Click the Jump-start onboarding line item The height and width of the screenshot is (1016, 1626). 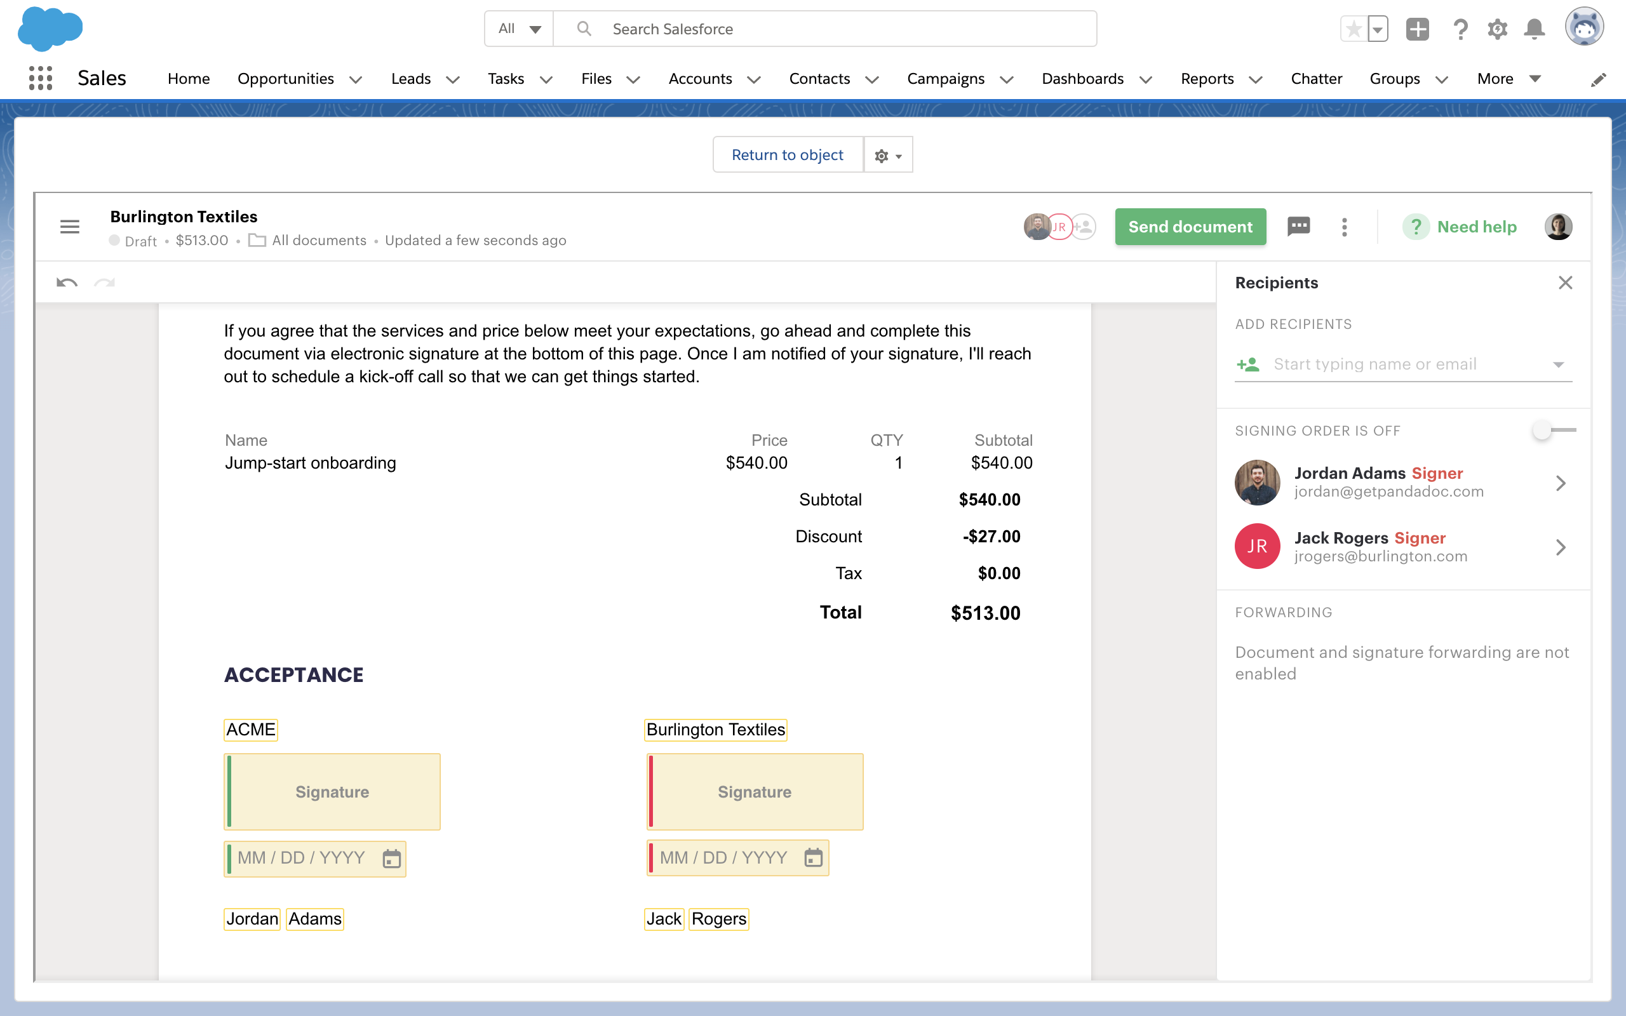(311, 463)
